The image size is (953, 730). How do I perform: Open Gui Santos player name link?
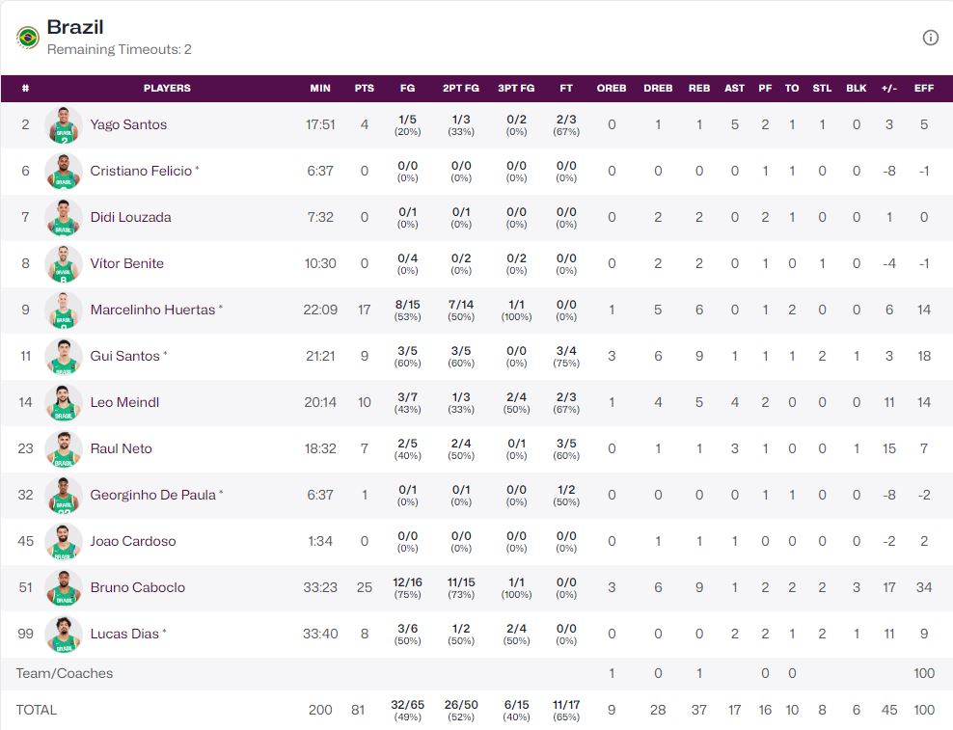point(124,356)
